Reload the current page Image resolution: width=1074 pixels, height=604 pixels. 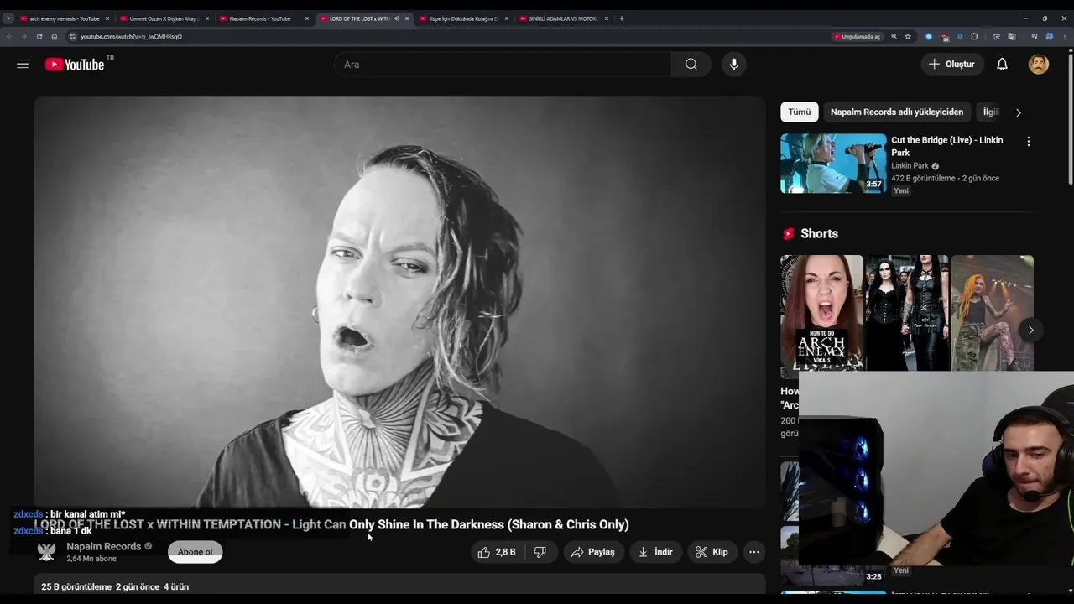[x=39, y=36]
